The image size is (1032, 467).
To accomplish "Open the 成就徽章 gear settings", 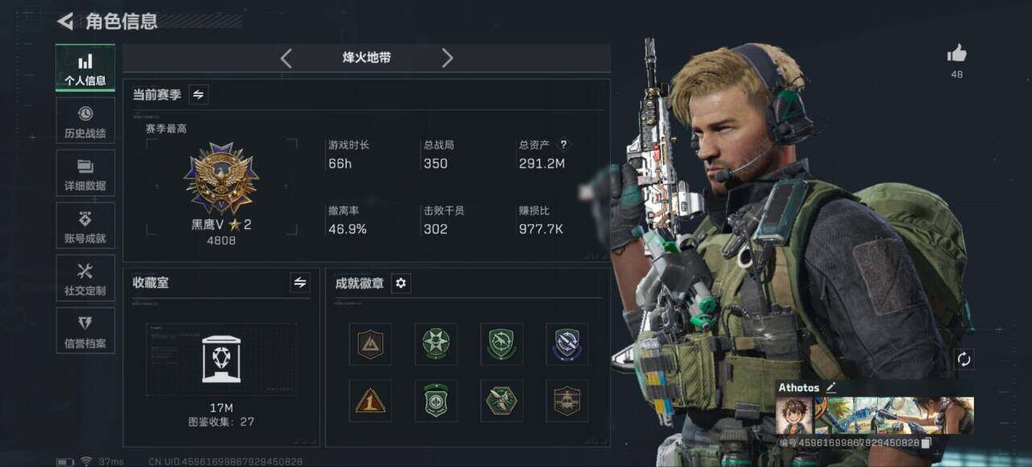I will (x=401, y=283).
